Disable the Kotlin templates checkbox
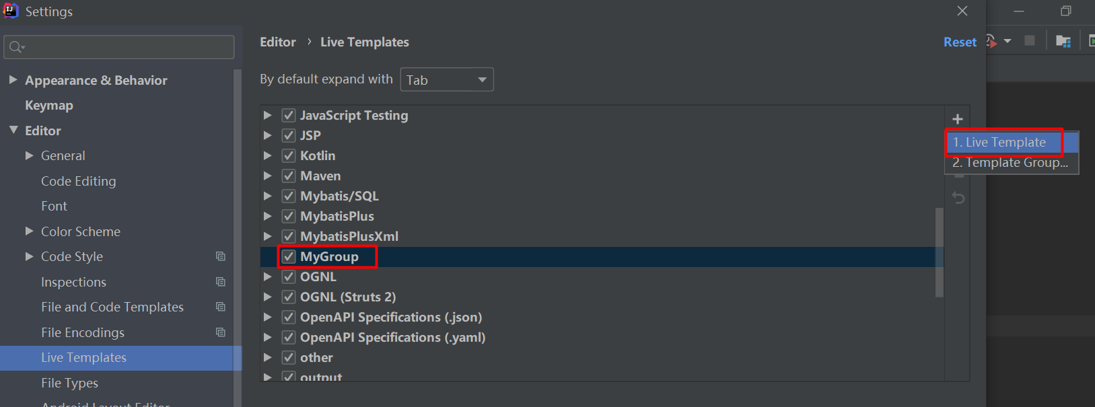The height and width of the screenshot is (407, 1095). 289,155
